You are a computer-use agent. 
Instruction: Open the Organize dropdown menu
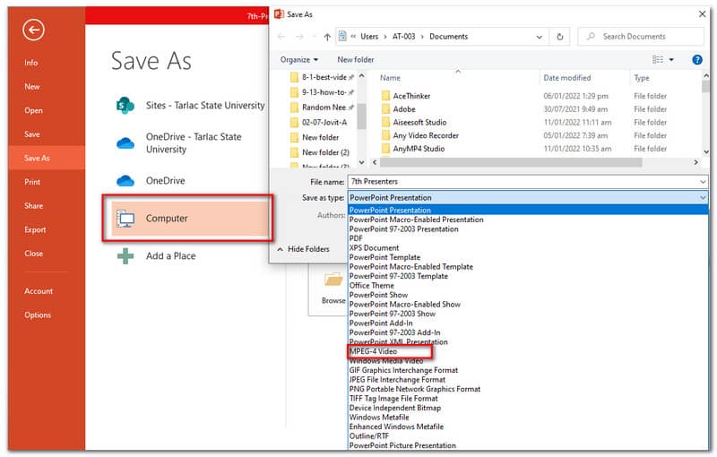pos(298,60)
